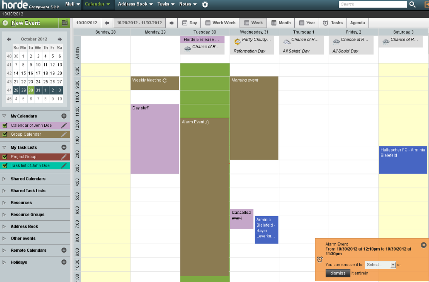429x282 pixels.
Task: Expand Resource Groups section
Action: point(4,215)
